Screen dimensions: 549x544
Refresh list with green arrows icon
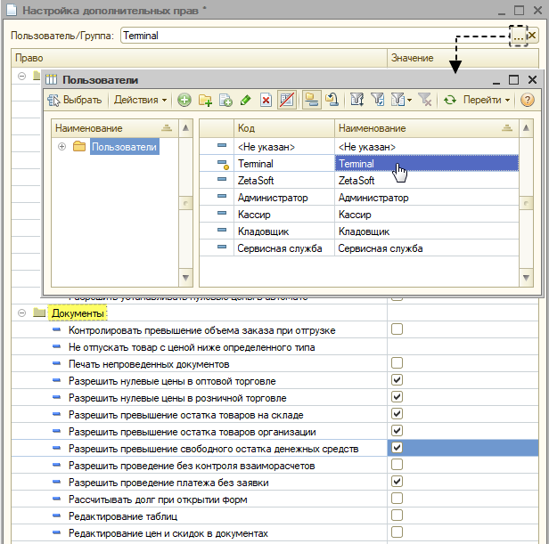pos(449,100)
